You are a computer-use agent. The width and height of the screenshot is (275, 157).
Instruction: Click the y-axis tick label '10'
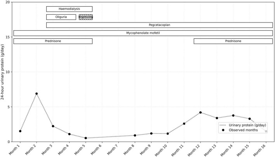[x=8, y=72]
